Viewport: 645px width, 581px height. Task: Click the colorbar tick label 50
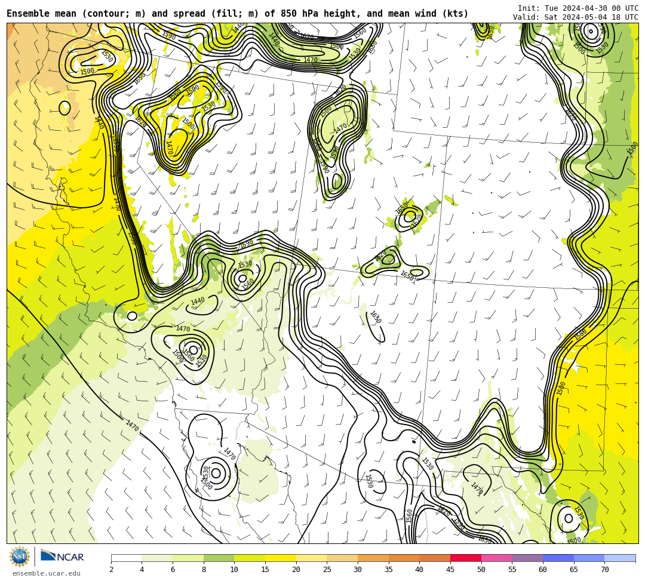[x=481, y=570]
